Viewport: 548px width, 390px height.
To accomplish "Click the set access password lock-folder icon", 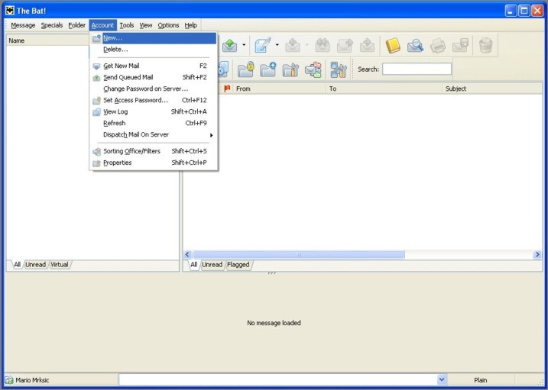I will coord(246,69).
